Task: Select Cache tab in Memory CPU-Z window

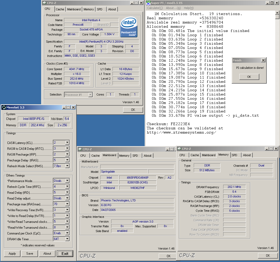Action: click(195, 155)
